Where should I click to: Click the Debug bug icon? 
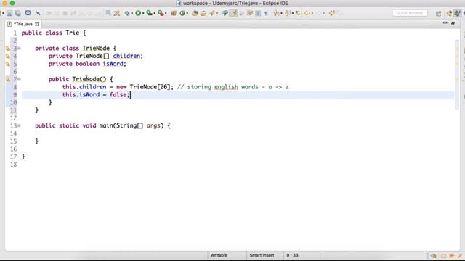pyautogui.click(x=127, y=13)
